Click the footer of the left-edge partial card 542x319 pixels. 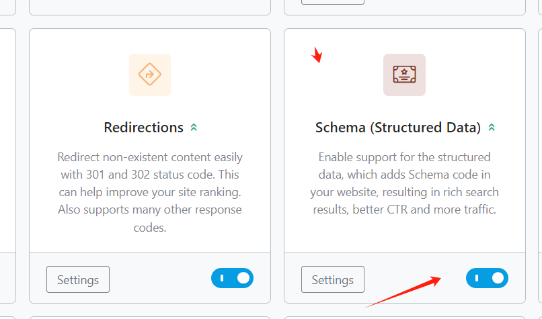[x=7, y=278]
